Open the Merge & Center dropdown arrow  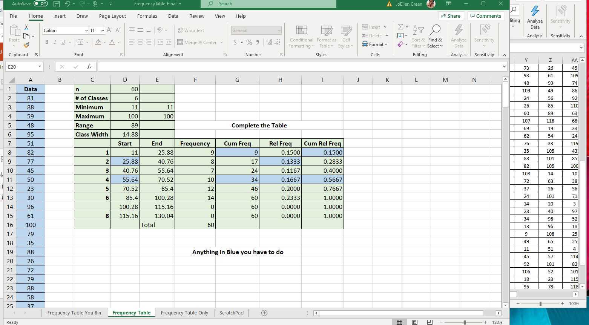point(221,42)
